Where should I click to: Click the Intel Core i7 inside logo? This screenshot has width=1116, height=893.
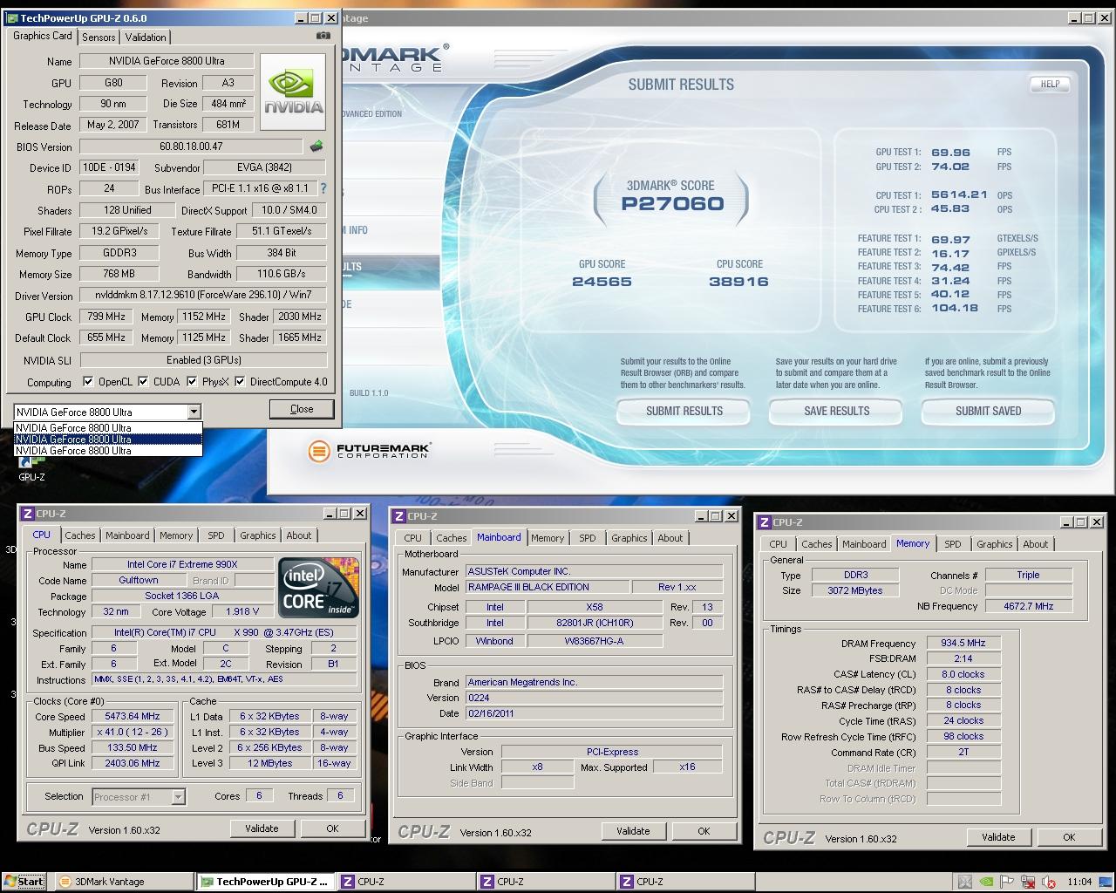[318, 588]
